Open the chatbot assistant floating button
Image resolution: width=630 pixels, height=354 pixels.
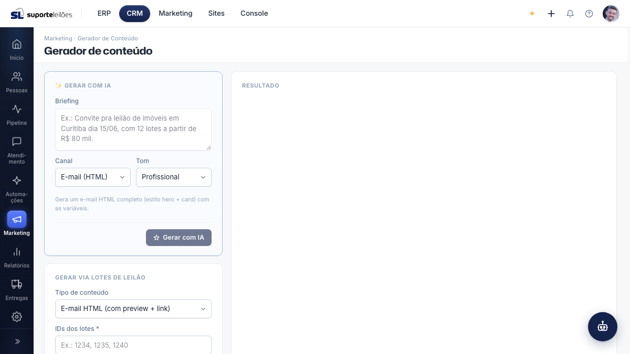[603, 327]
